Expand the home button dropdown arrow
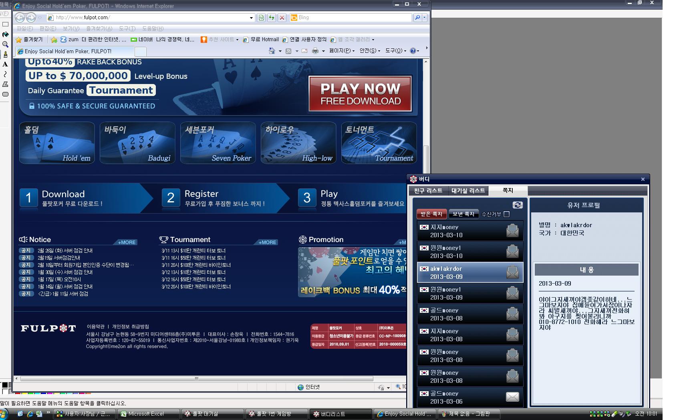Viewport: 673px width, 420px height. (280, 51)
